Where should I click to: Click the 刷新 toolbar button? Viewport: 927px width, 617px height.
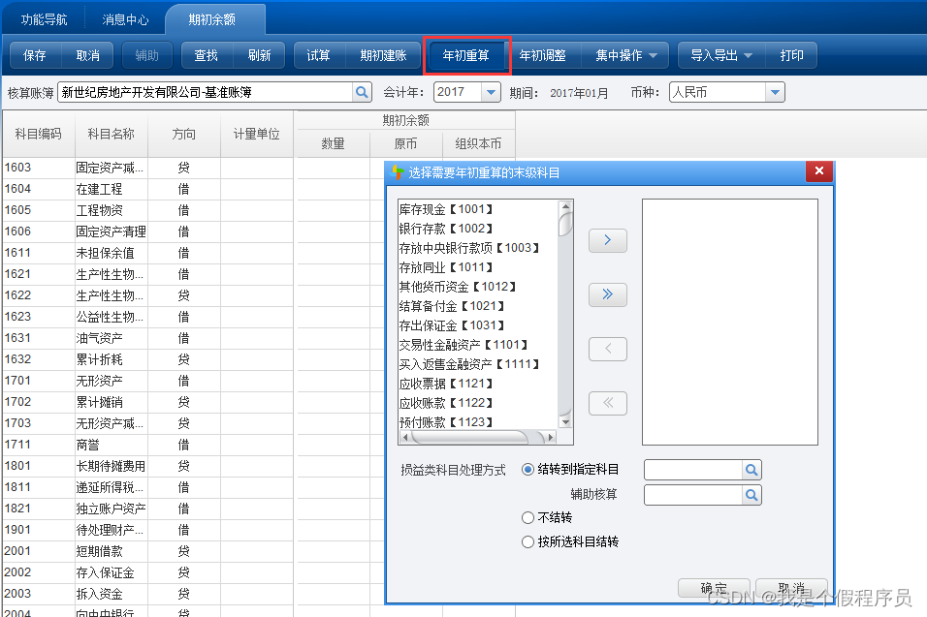pos(259,55)
